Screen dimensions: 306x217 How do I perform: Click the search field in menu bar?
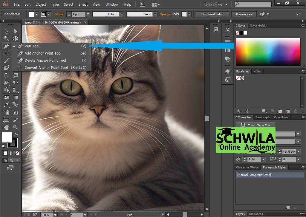pyautogui.click(x=253, y=4)
